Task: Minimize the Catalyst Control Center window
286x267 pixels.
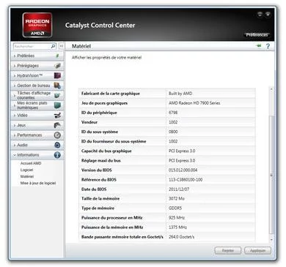Action: pos(260,15)
